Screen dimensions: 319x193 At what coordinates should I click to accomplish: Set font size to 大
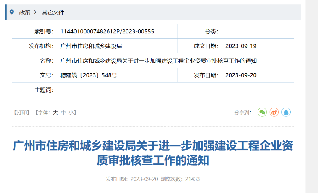pos(55,113)
